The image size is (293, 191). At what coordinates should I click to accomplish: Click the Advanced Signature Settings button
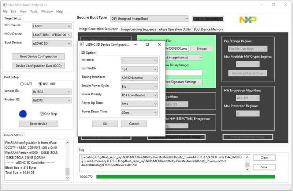184,82
